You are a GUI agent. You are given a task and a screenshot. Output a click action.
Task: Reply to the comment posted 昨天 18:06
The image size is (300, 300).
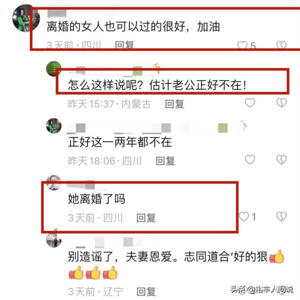(165, 160)
